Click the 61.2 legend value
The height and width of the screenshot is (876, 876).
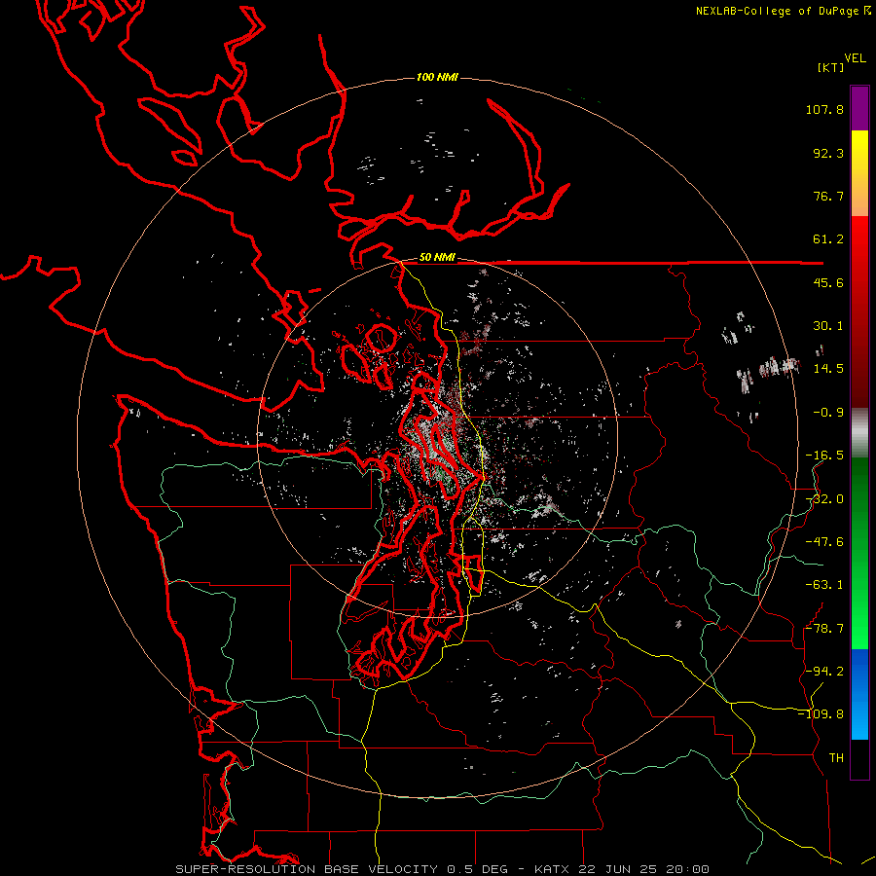click(828, 239)
